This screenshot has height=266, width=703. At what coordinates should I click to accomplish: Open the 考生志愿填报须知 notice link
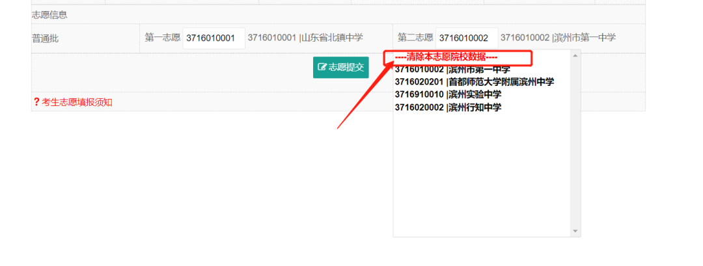(77, 101)
